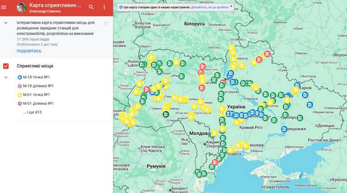
Task: Click the map title 'Карта сприятливих...'
Action: pyautogui.click(x=54, y=5)
